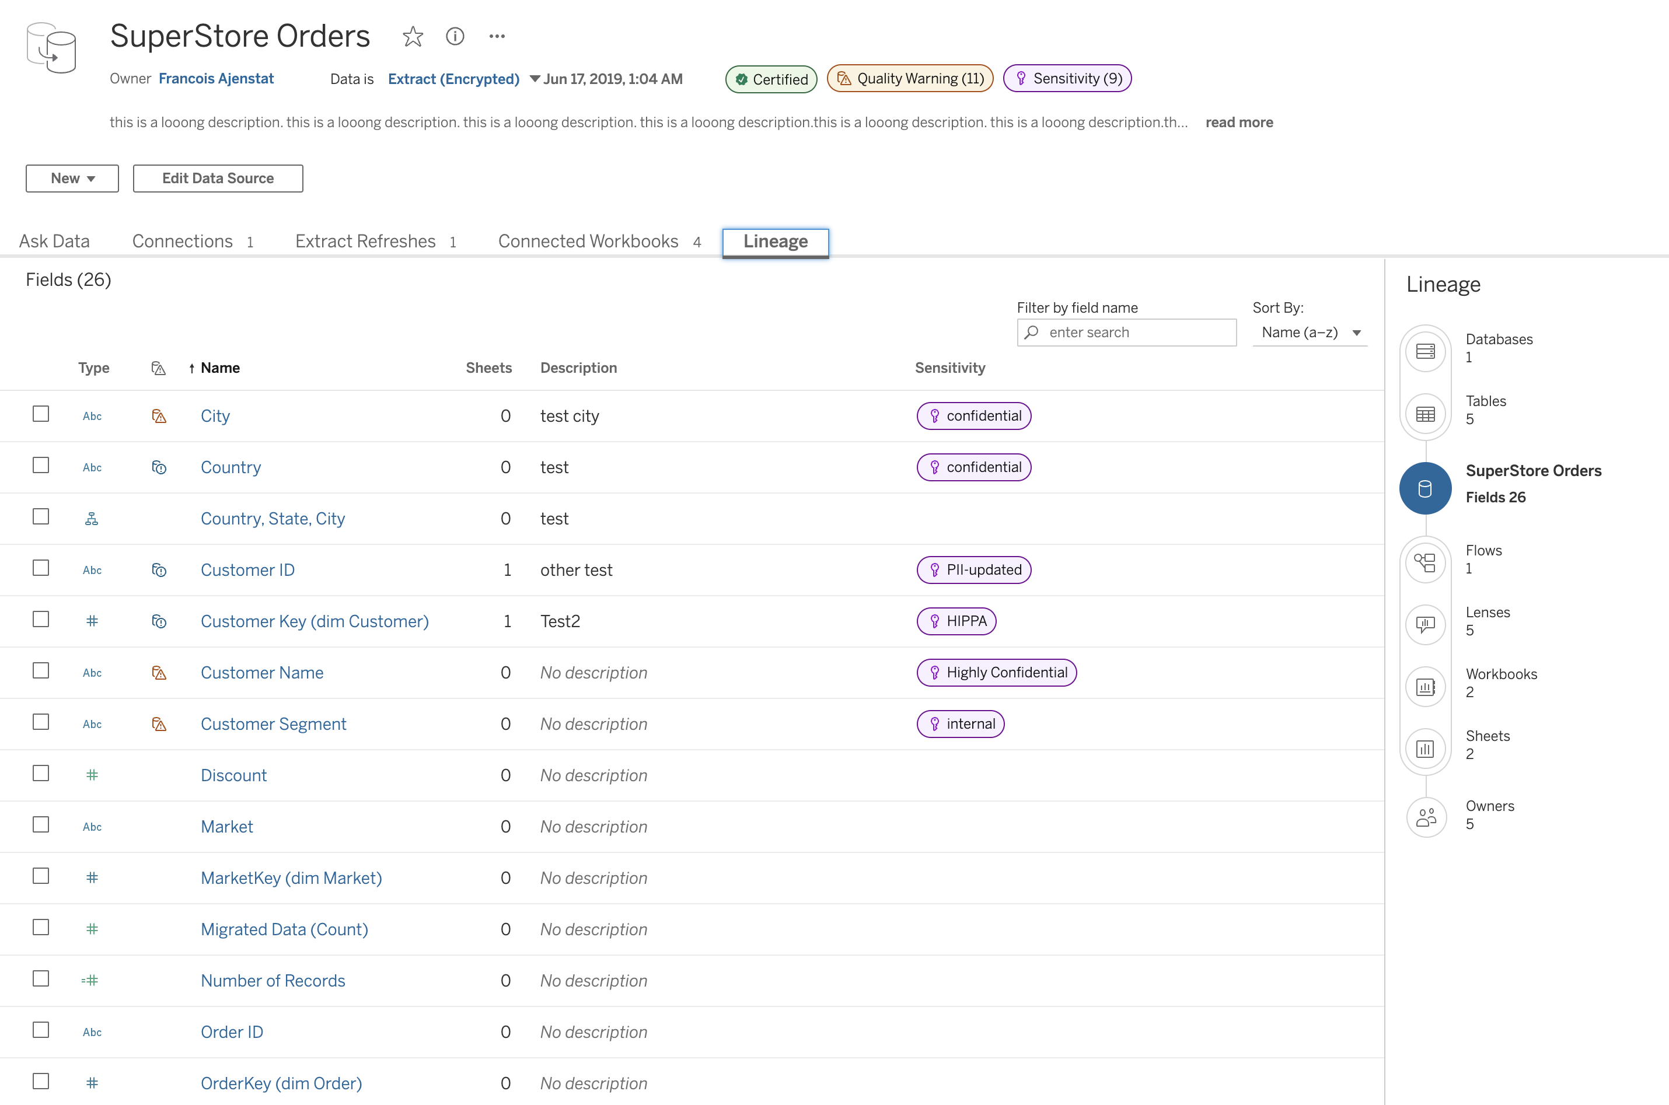Check the Market row checkbox
Screen dimensions: 1669x1105
click(x=41, y=824)
